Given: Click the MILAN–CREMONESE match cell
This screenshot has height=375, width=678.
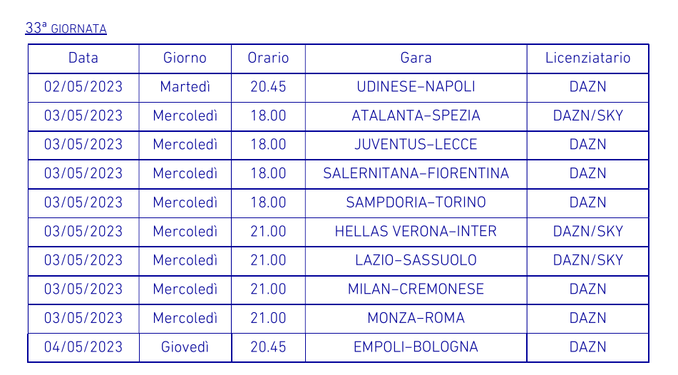Looking at the screenshot, I should (x=416, y=289).
